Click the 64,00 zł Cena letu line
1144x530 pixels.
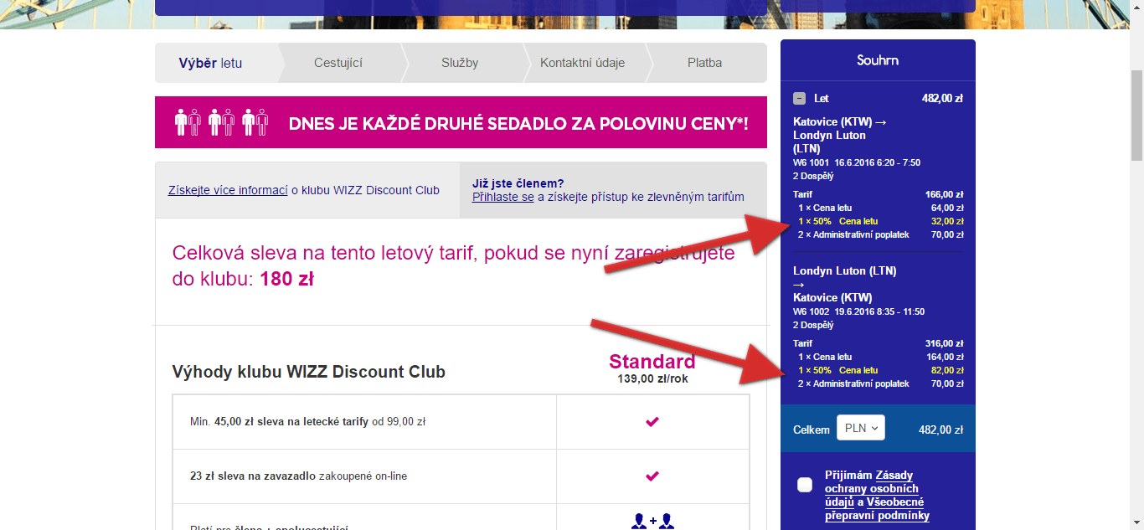[x=881, y=208]
